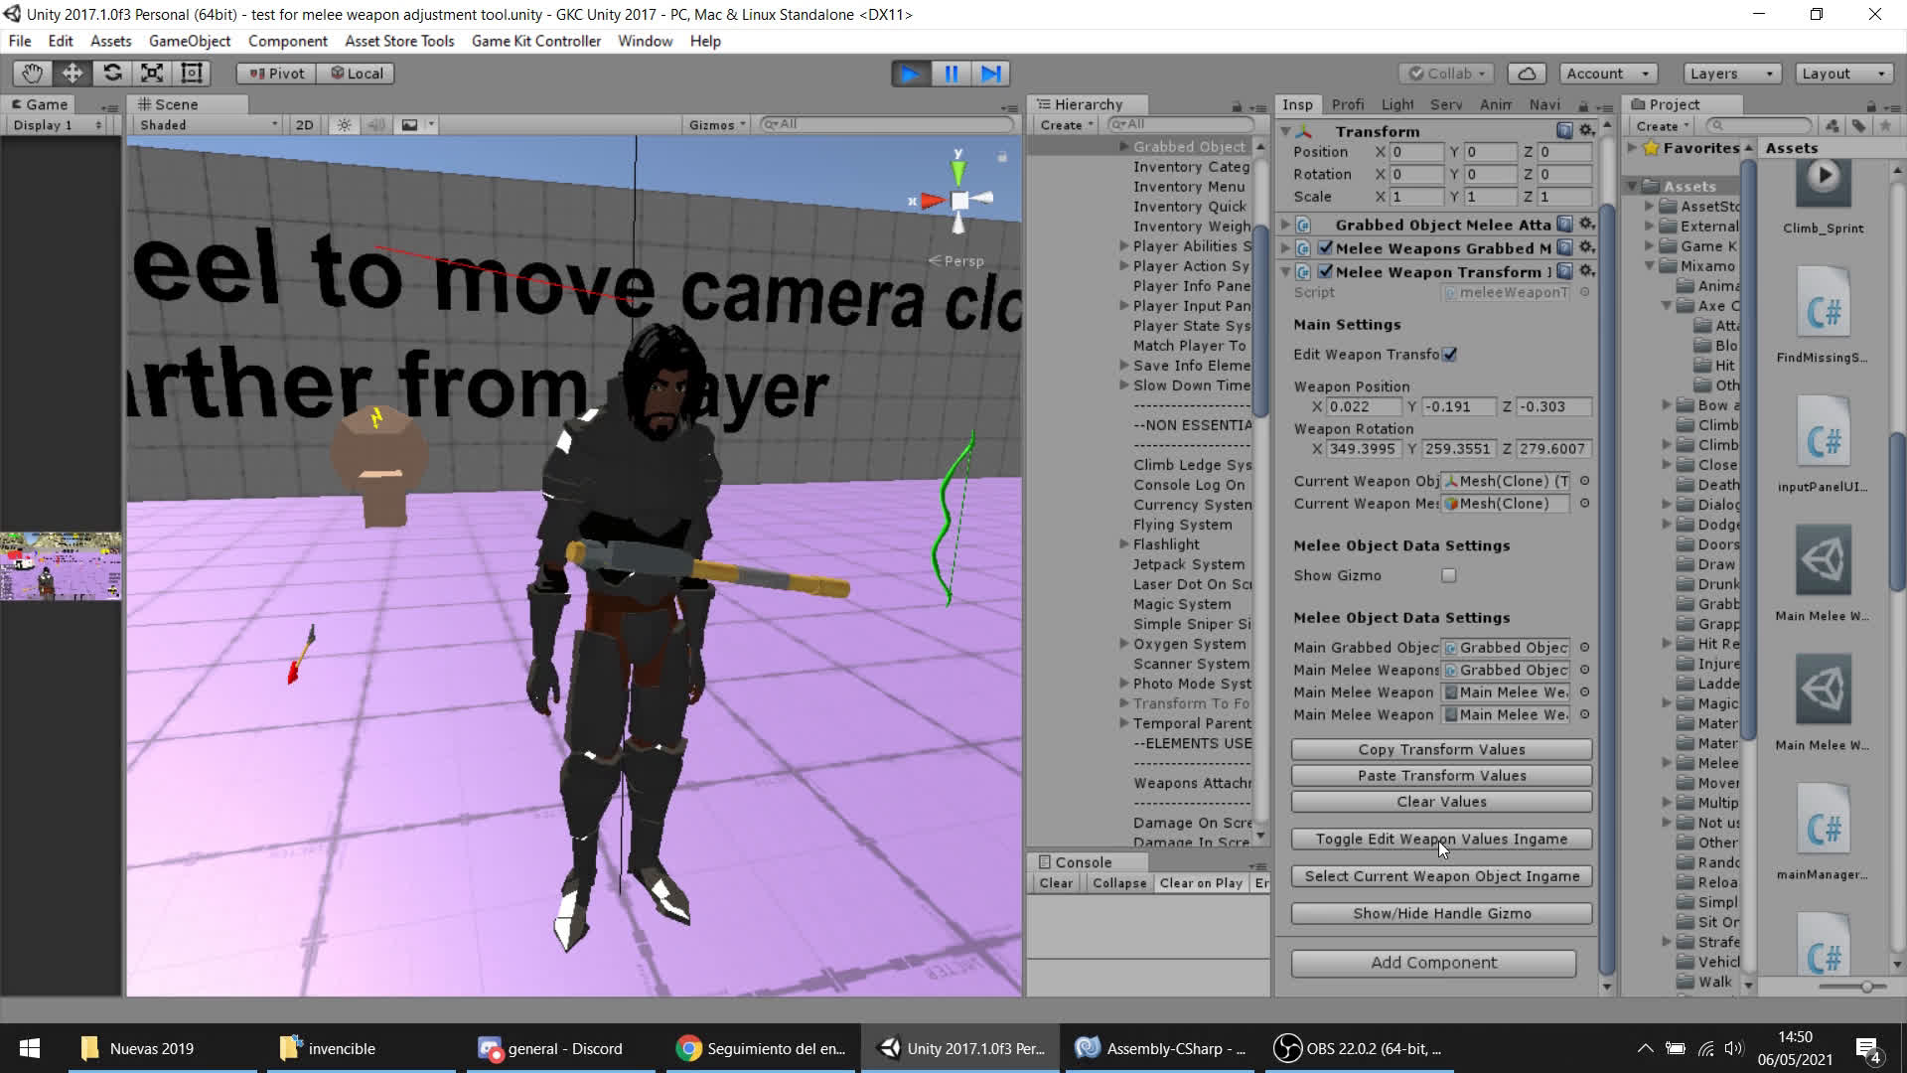Click the project icon size slider

coord(1866,987)
